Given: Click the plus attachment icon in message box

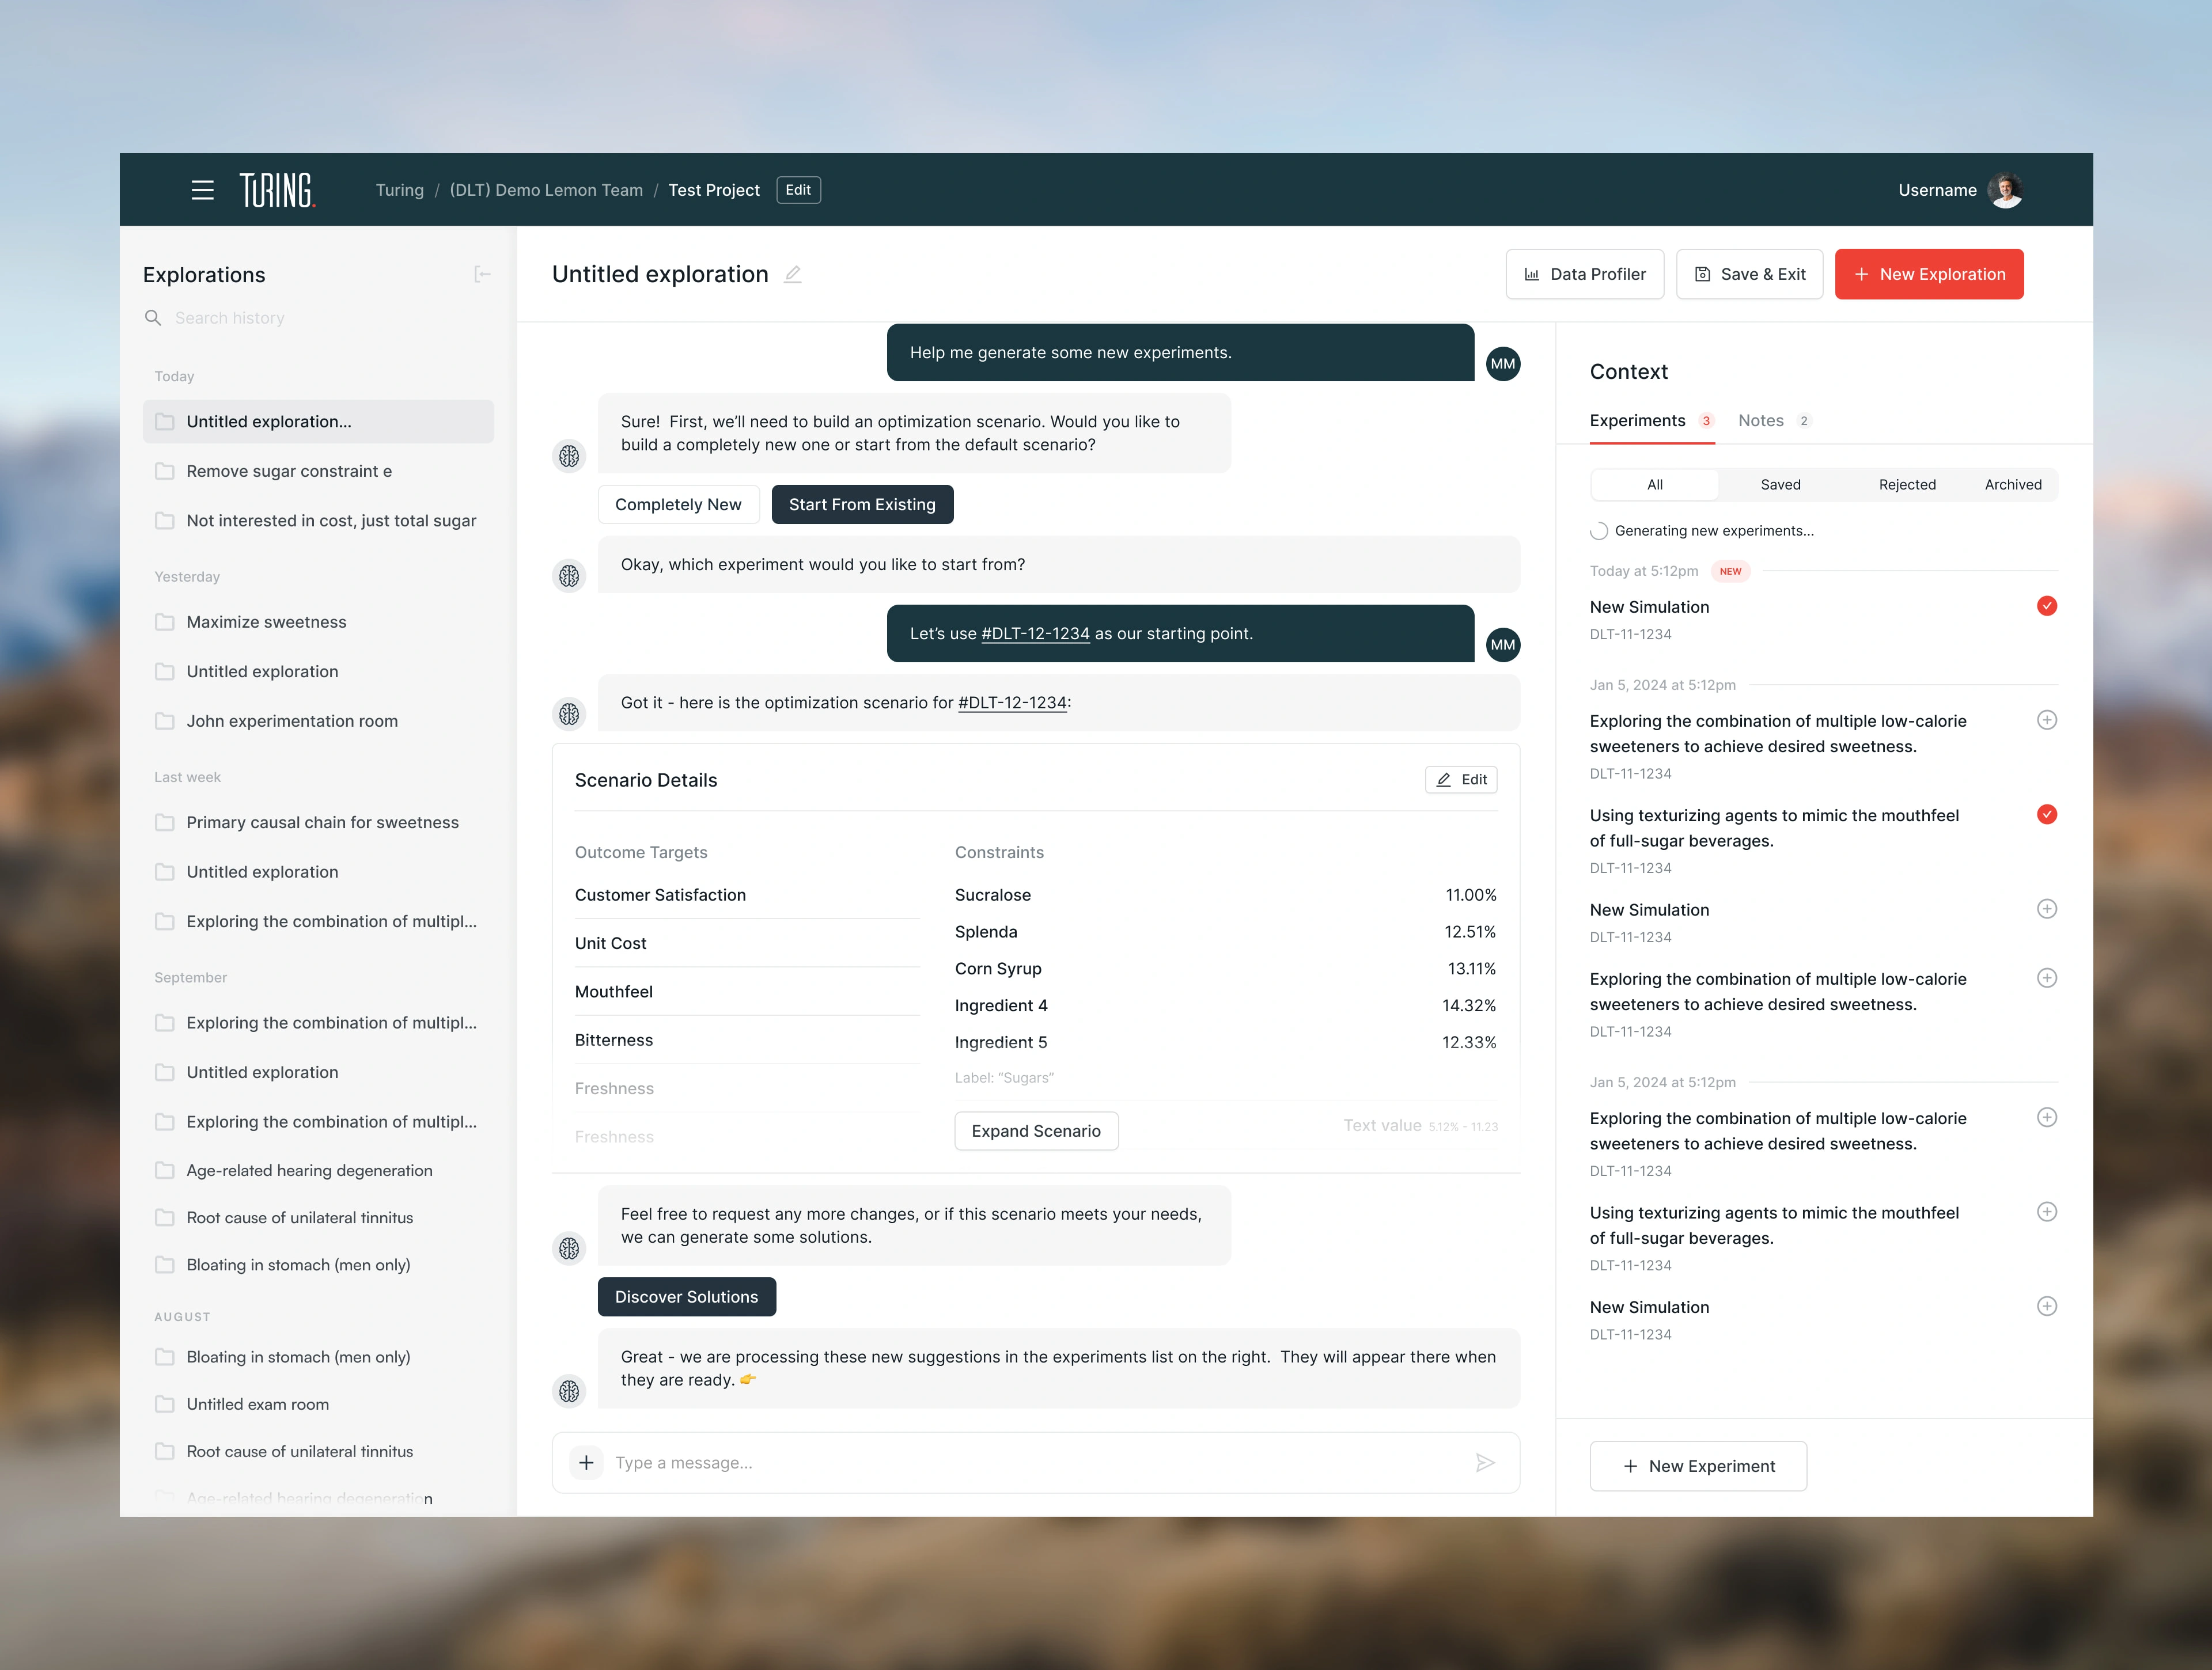Looking at the screenshot, I should pos(586,1462).
